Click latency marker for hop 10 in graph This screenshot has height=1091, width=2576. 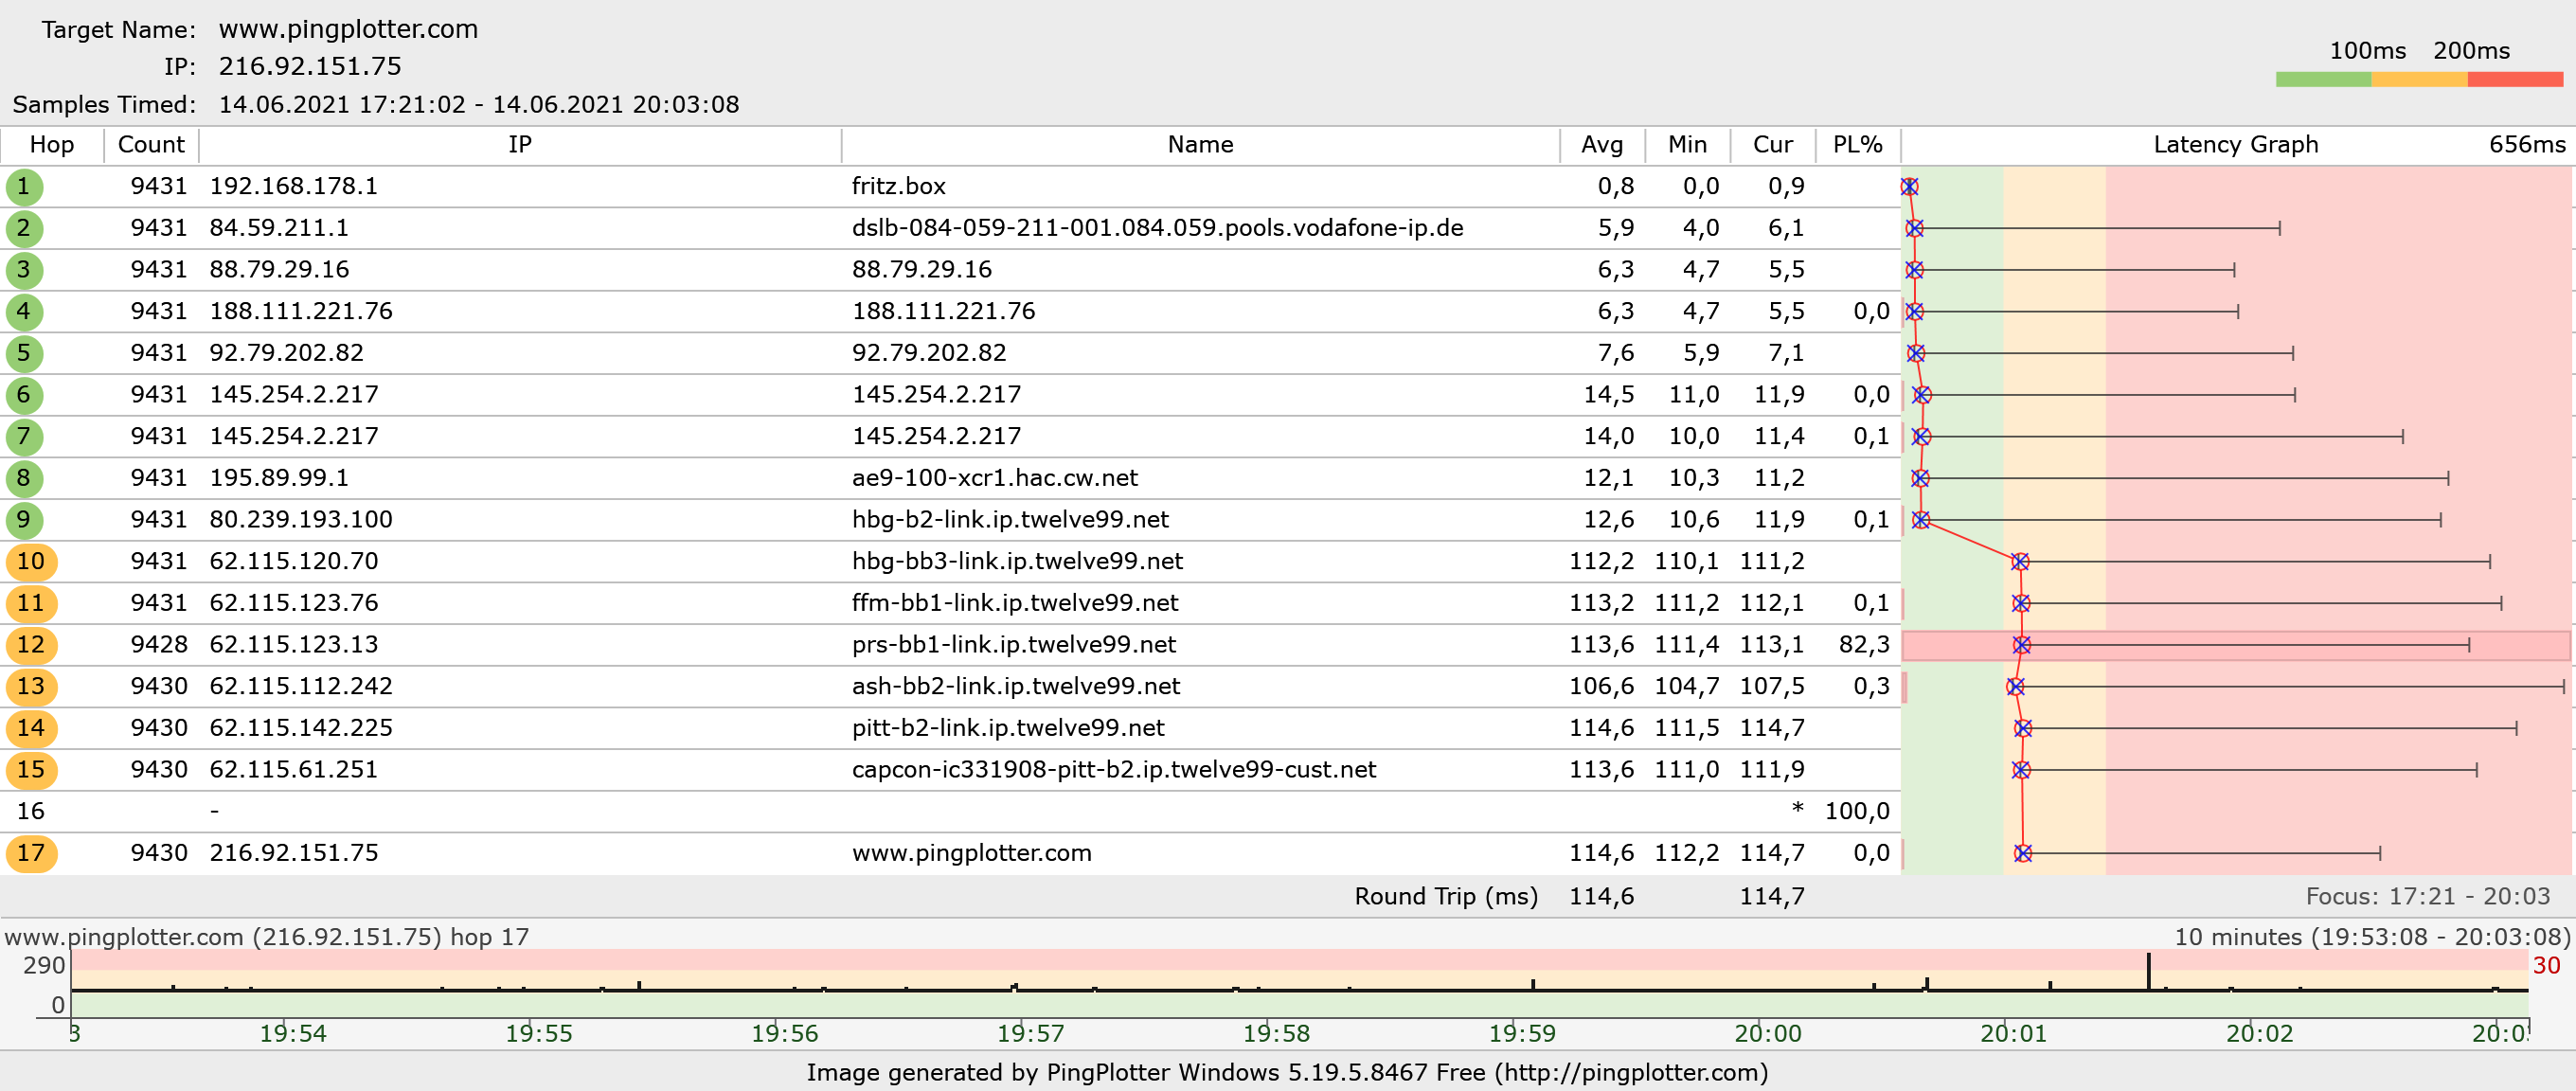(x=2020, y=562)
